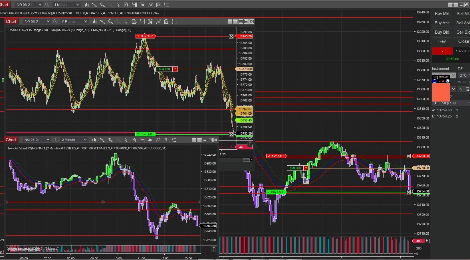The height and width of the screenshot is (260, 470).
Task: Toggle F scale button on 5 Range chart
Action: 250,144
